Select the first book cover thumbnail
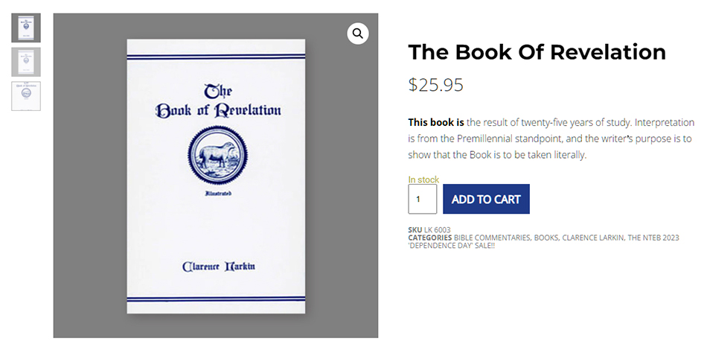The image size is (707, 356). (x=26, y=28)
